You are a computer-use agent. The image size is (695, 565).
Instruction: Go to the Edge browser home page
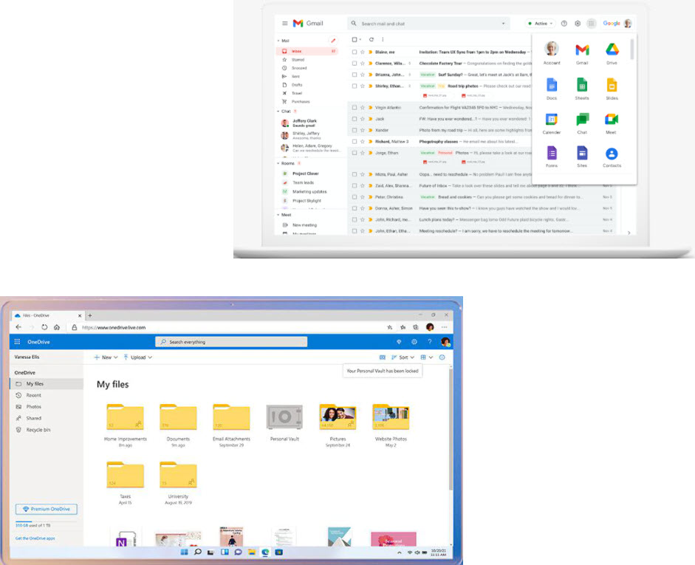coord(57,327)
